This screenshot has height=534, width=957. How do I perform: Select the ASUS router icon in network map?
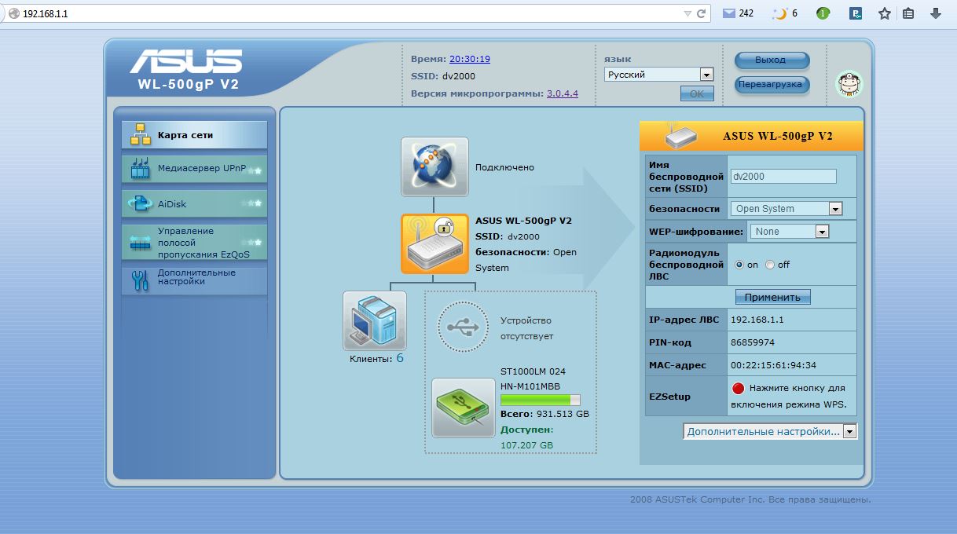point(434,243)
